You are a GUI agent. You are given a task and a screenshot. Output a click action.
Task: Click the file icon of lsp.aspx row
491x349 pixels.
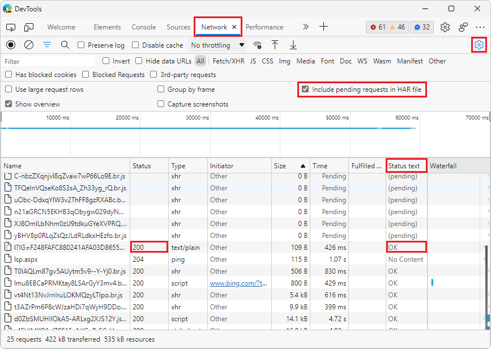[8, 259]
